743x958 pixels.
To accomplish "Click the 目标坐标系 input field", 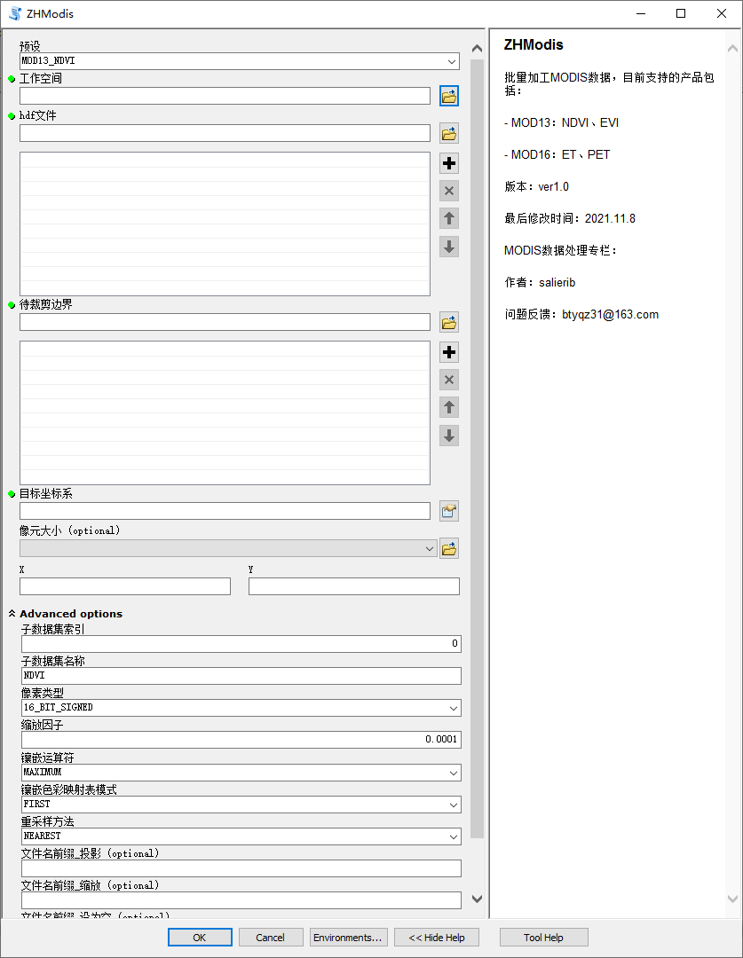I will coord(225,511).
